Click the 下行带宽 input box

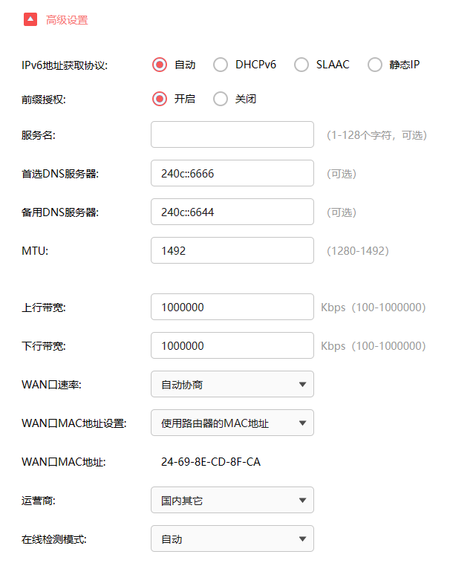click(x=232, y=345)
